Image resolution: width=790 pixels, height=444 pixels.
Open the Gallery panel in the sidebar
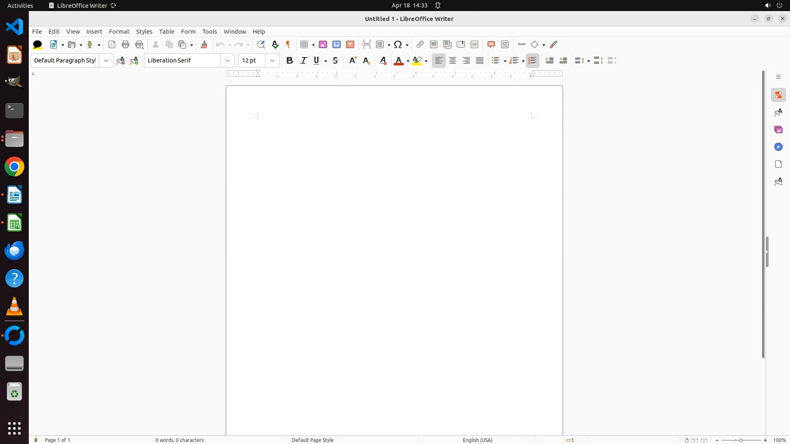point(778,130)
